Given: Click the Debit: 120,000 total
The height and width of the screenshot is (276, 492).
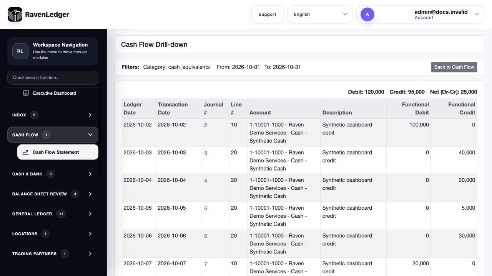Looking at the screenshot, I should pos(366,92).
